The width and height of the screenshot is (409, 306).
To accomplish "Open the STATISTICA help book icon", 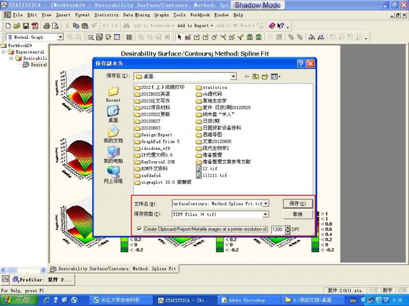I will 272,26.
